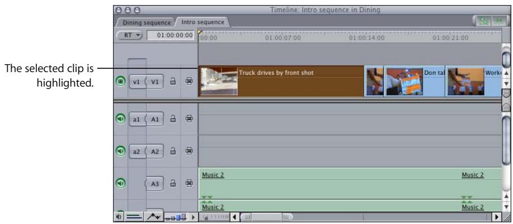Click ruler at 01:00:21:00
The width and height of the screenshot is (513, 224).
(450, 38)
